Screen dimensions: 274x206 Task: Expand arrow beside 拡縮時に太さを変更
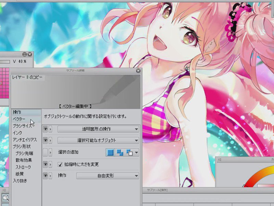click(x=50, y=164)
